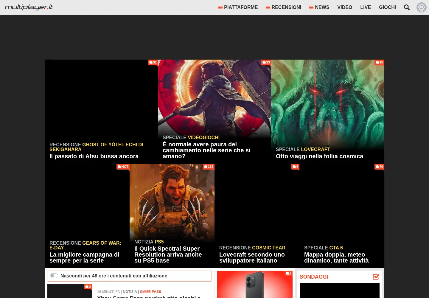Go to the Live section
This screenshot has width=429, height=298.
point(366,7)
